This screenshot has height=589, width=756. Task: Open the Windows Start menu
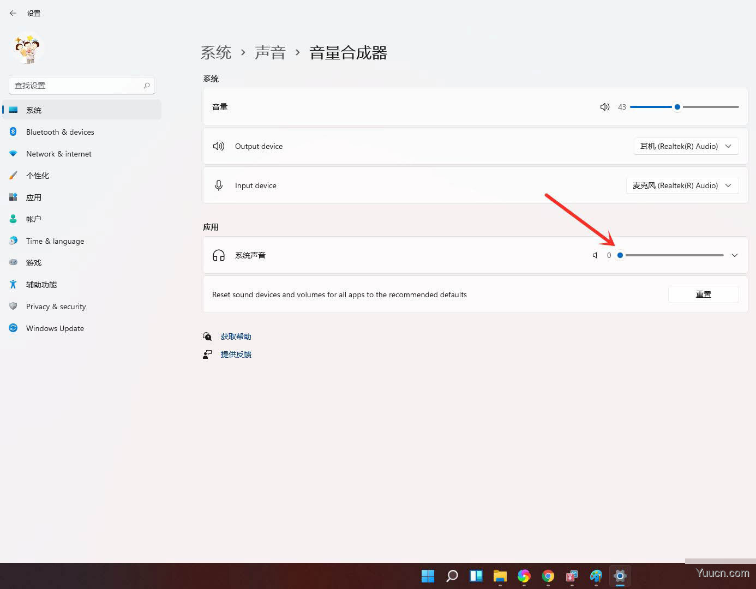[x=428, y=576]
